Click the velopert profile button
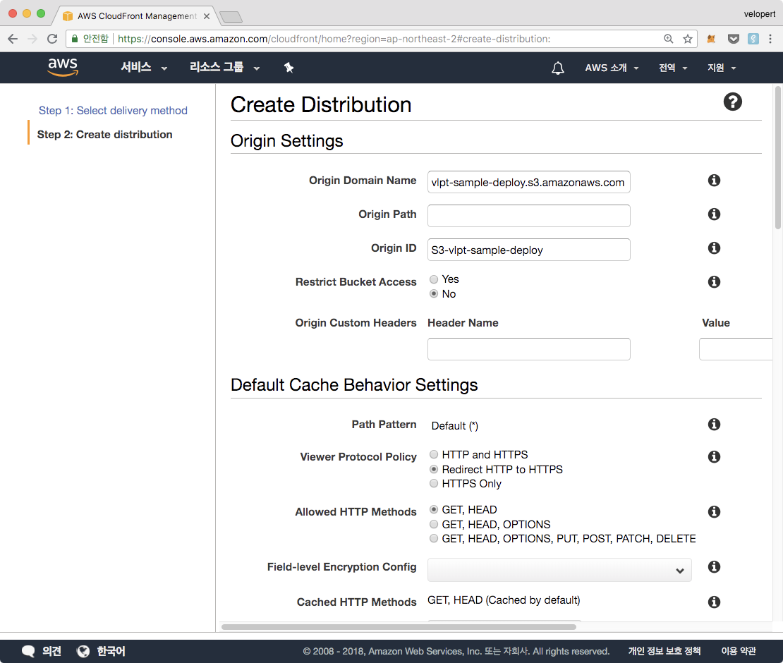Viewport: 783px width, 663px height. (760, 14)
